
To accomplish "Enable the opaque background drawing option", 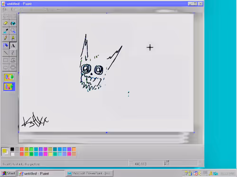I will click(9, 77).
